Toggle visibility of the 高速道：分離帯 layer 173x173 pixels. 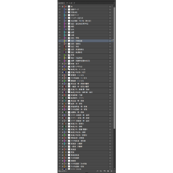coord(59,144)
